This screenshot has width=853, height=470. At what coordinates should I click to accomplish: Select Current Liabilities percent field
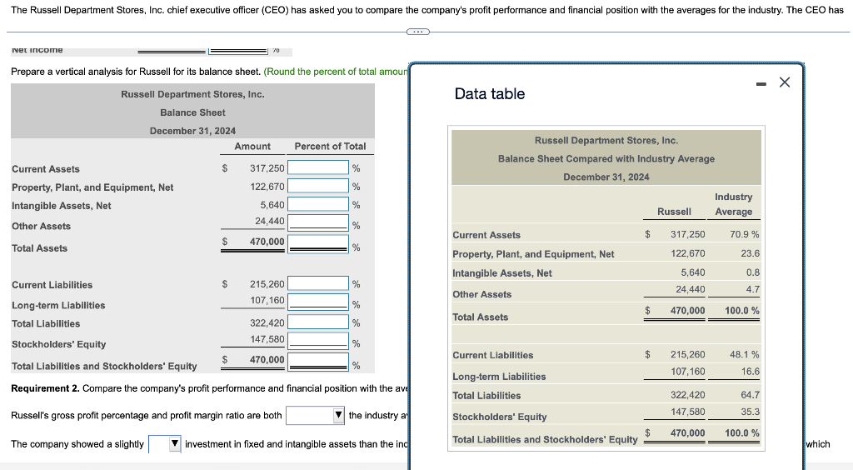pos(318,283)
